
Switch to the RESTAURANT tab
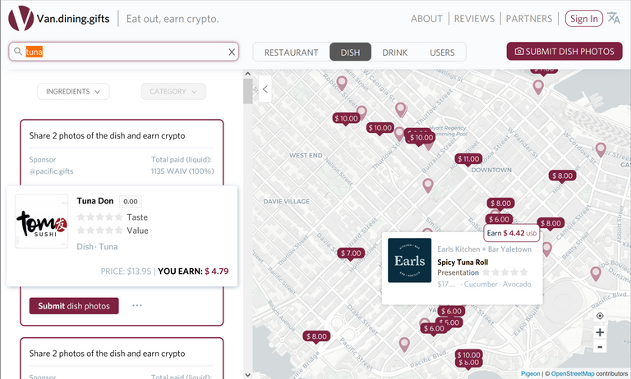[291, 53]
